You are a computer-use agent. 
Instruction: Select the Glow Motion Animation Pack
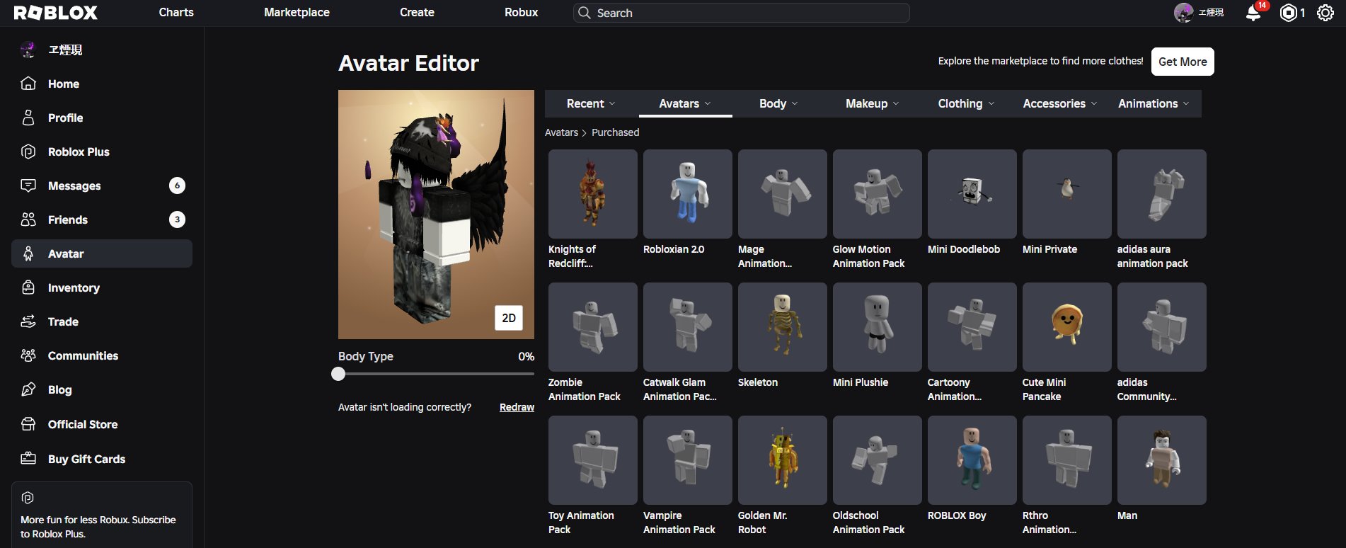(x=878, y=194)
